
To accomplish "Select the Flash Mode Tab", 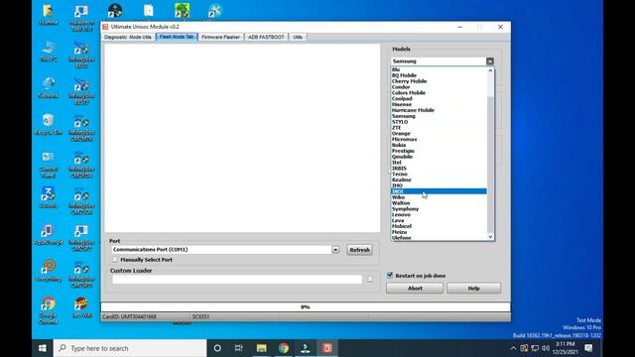I will click(x=177, y=37).
